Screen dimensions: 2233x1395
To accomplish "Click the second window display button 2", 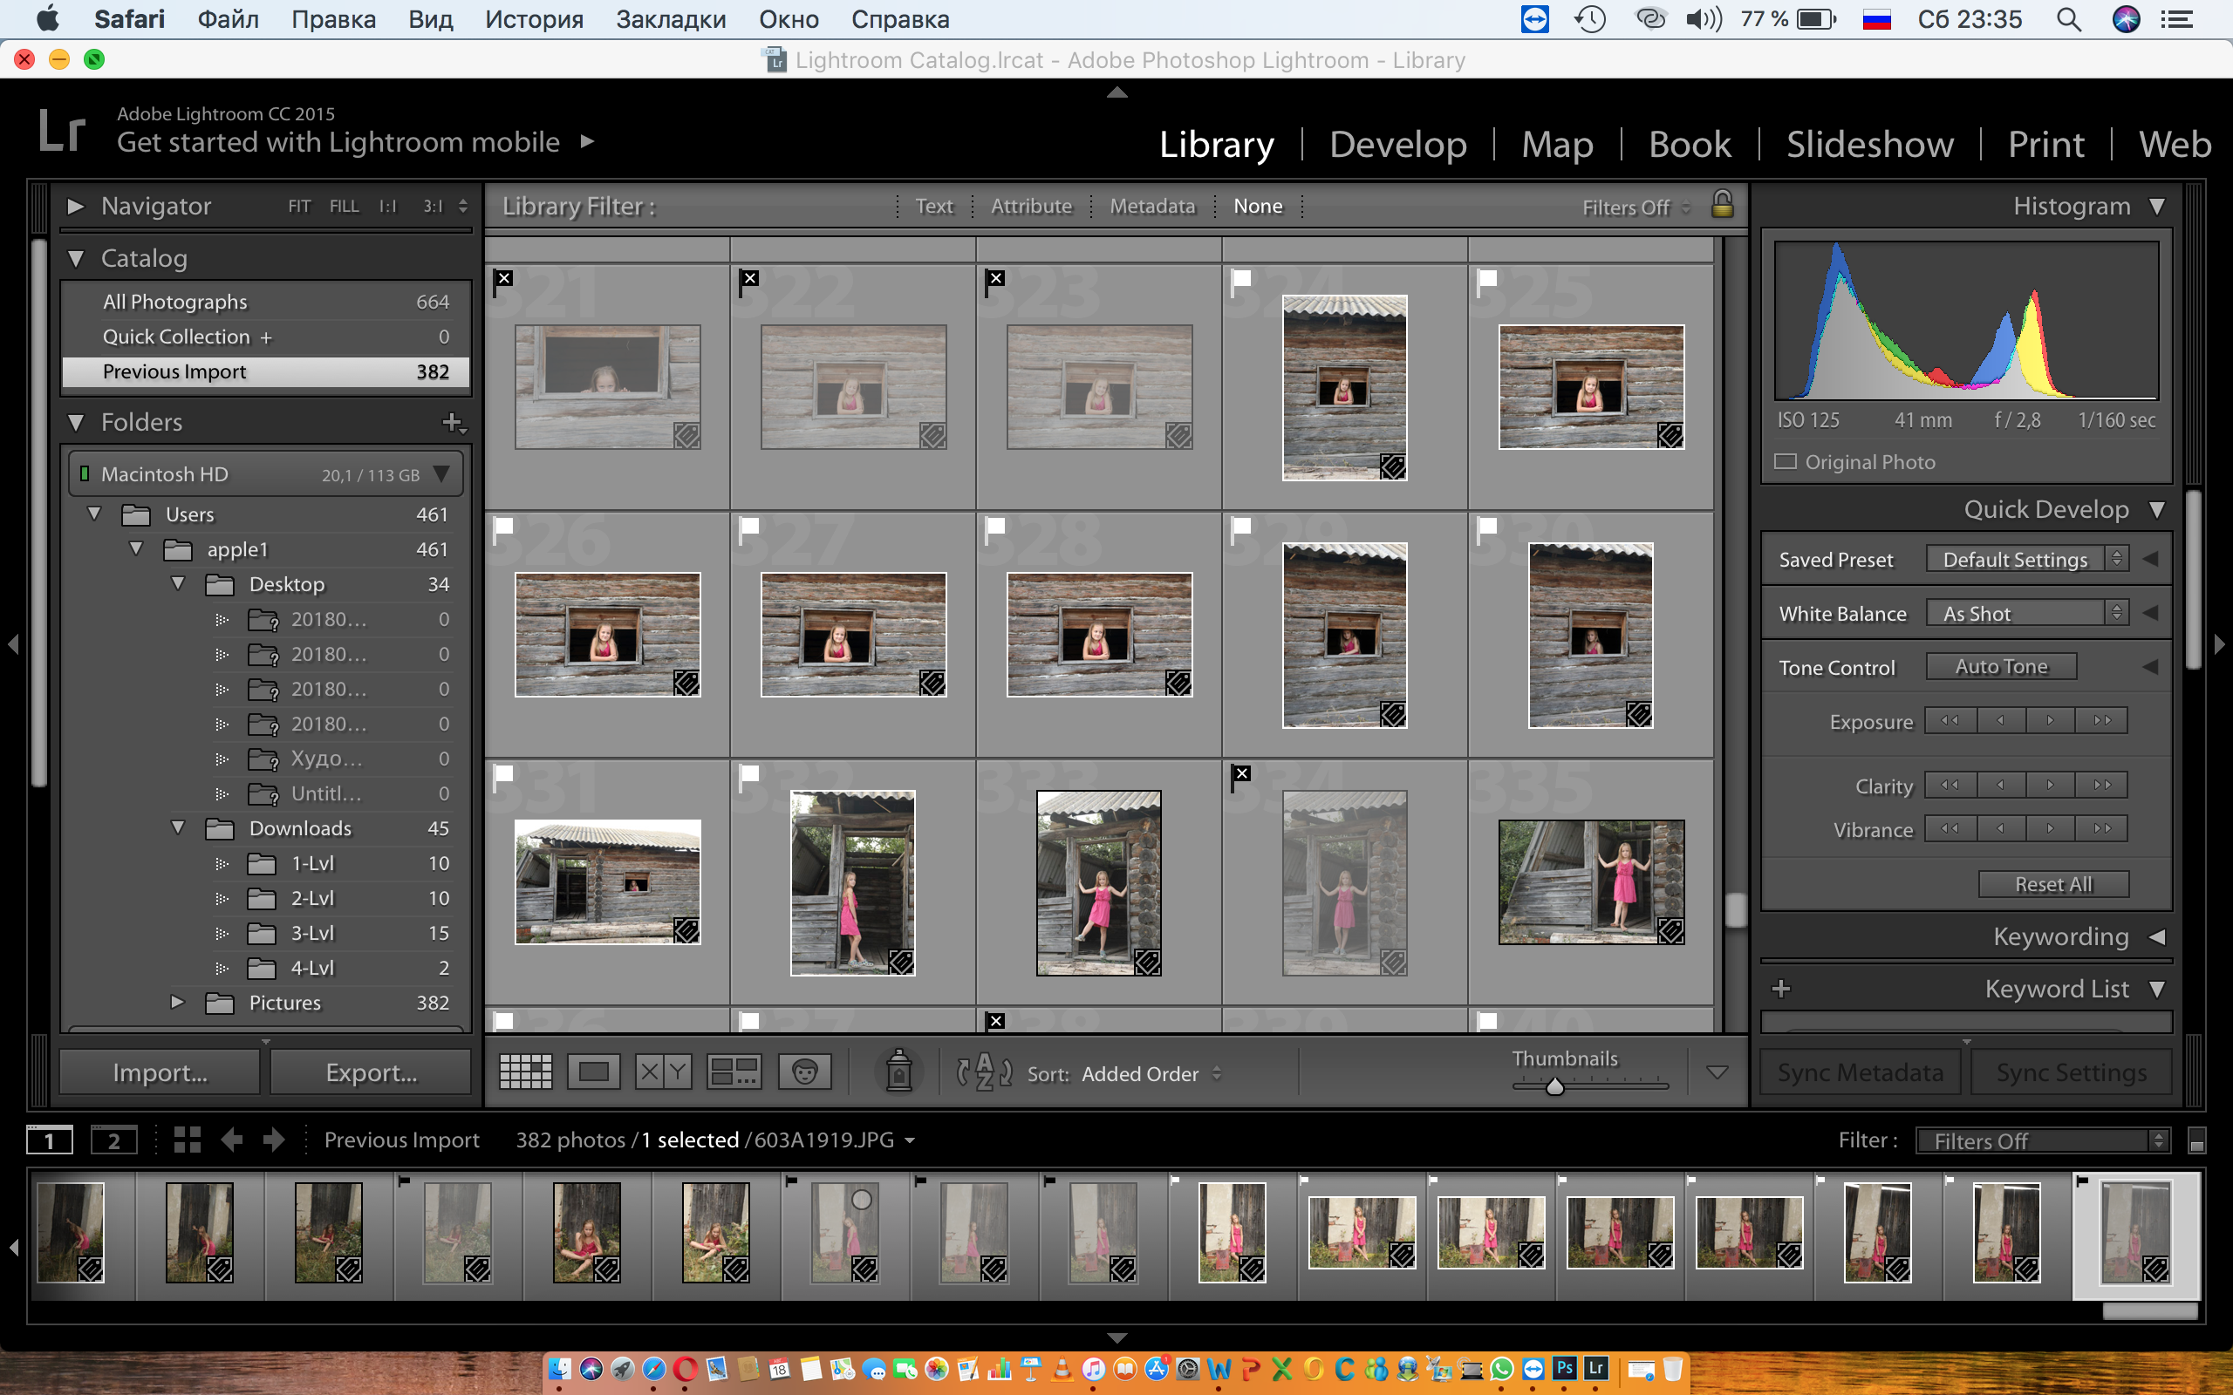I will tap(114, 1140).
